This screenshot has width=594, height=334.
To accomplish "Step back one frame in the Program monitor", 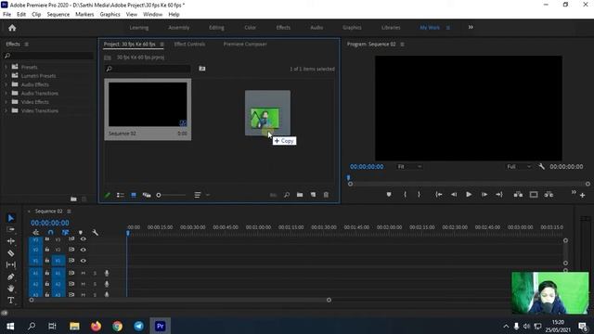I will (x=454, y=194).
